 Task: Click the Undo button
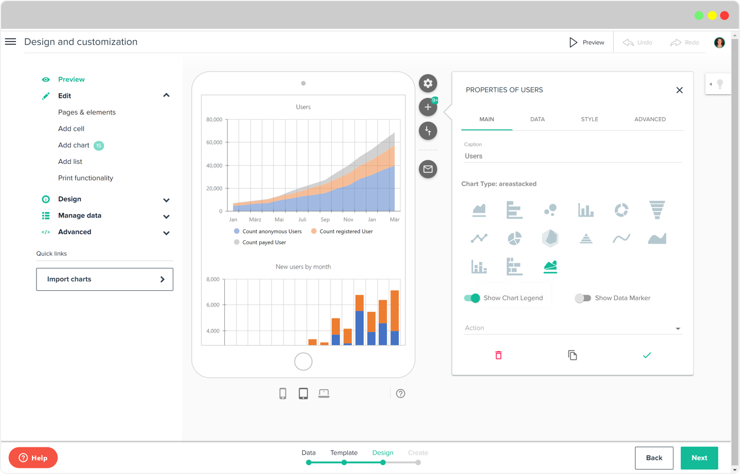[638, 43]
